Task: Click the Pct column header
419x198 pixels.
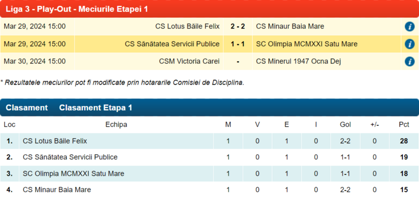Action: (x=404, y=125)
